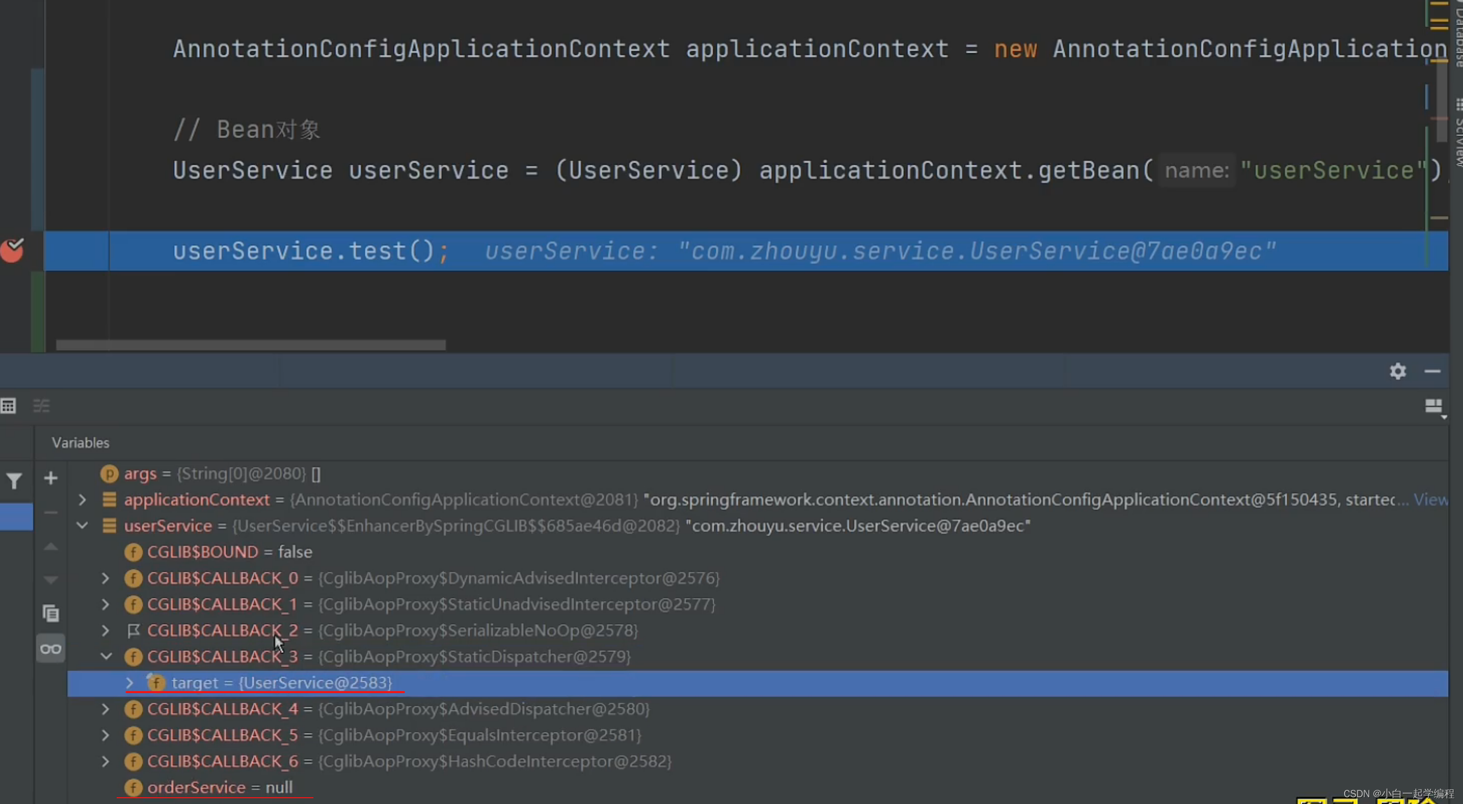Click the applicationContext object icon
Viewport: 1463px width, 804px height.
pos(109,499)
